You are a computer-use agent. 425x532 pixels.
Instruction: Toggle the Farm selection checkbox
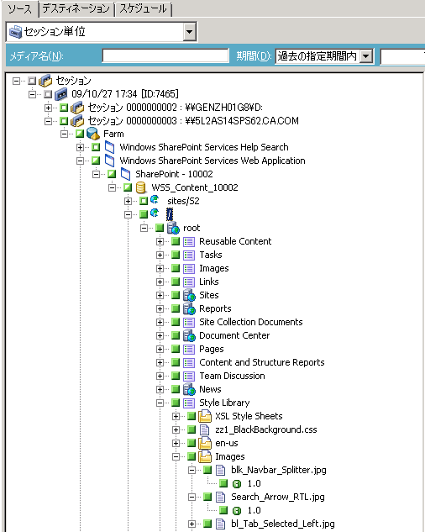pyautogui.click(x=80, y=134)
